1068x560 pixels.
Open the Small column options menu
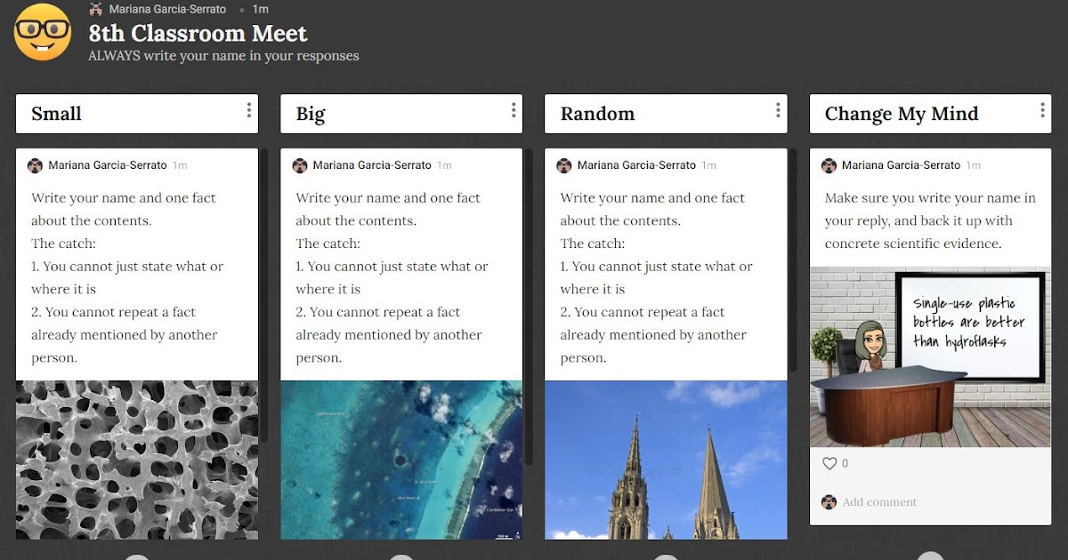(x=249, y=112)
